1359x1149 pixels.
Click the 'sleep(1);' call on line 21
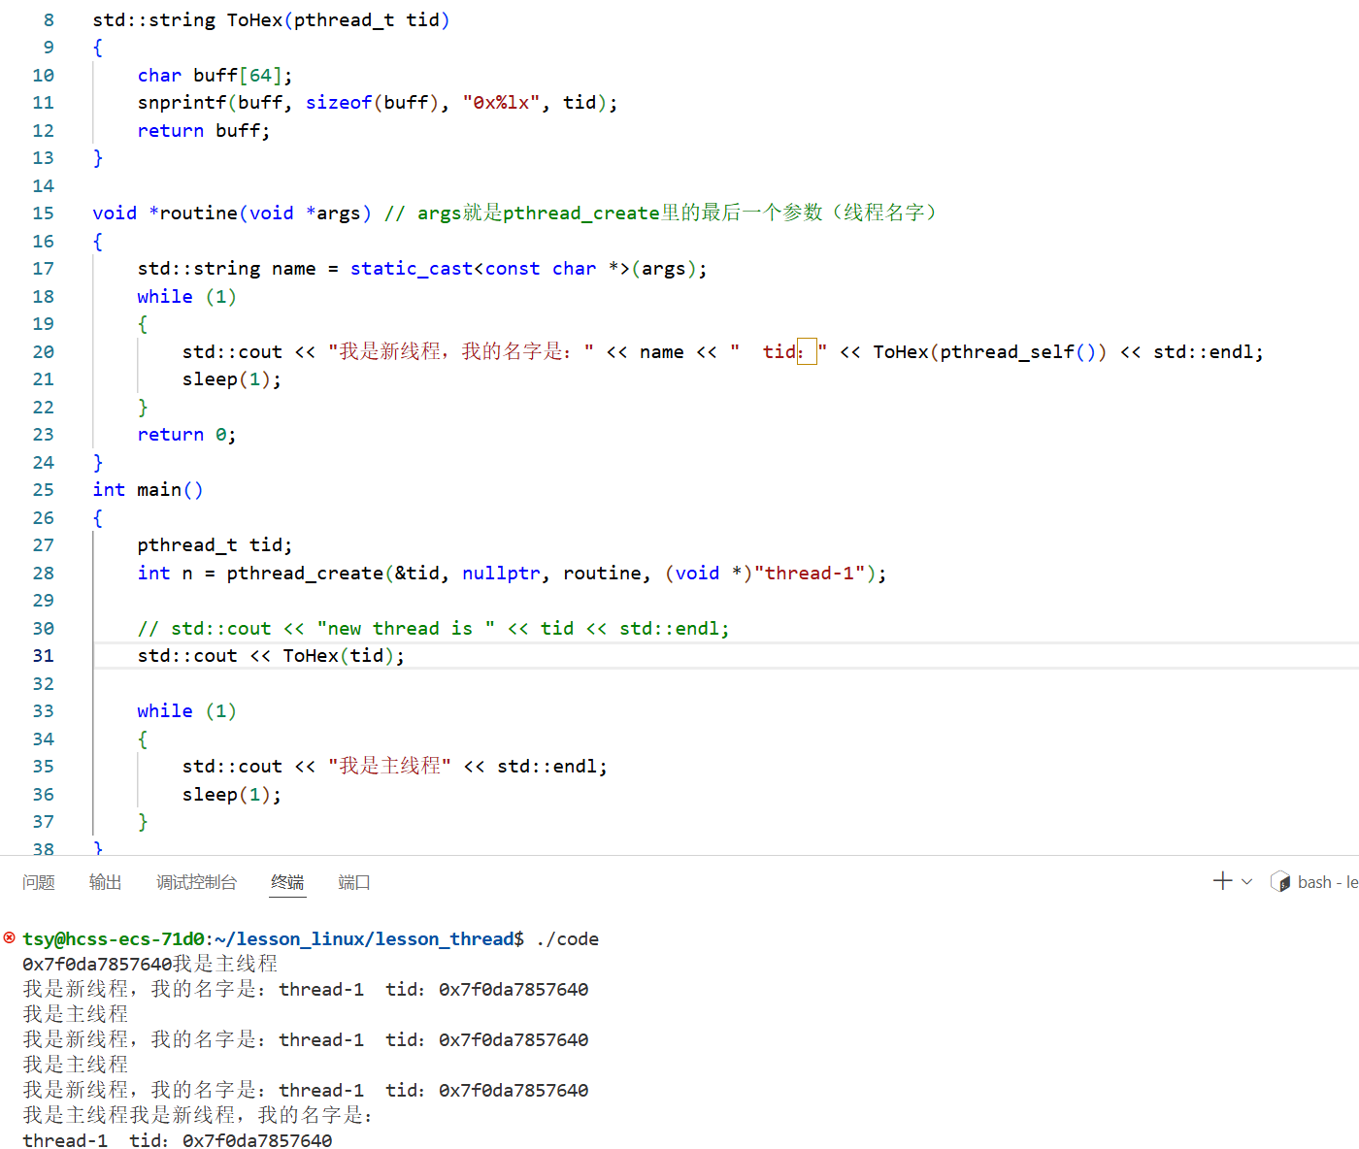232,379
